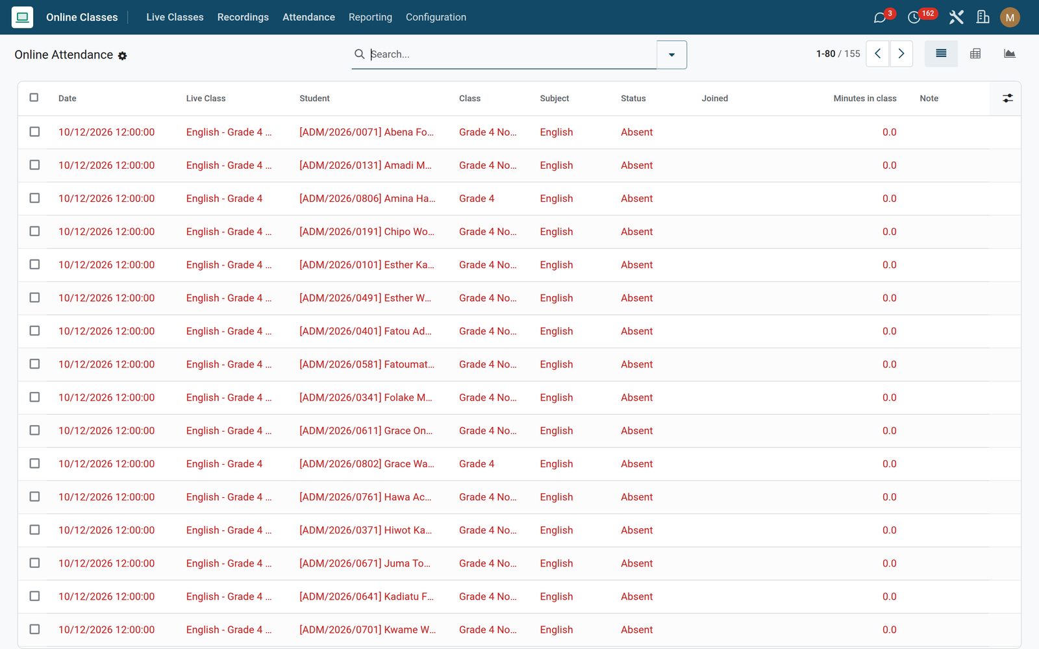Sort by the Date column header
Screen dimensions: 1039x649
point(68,99)
